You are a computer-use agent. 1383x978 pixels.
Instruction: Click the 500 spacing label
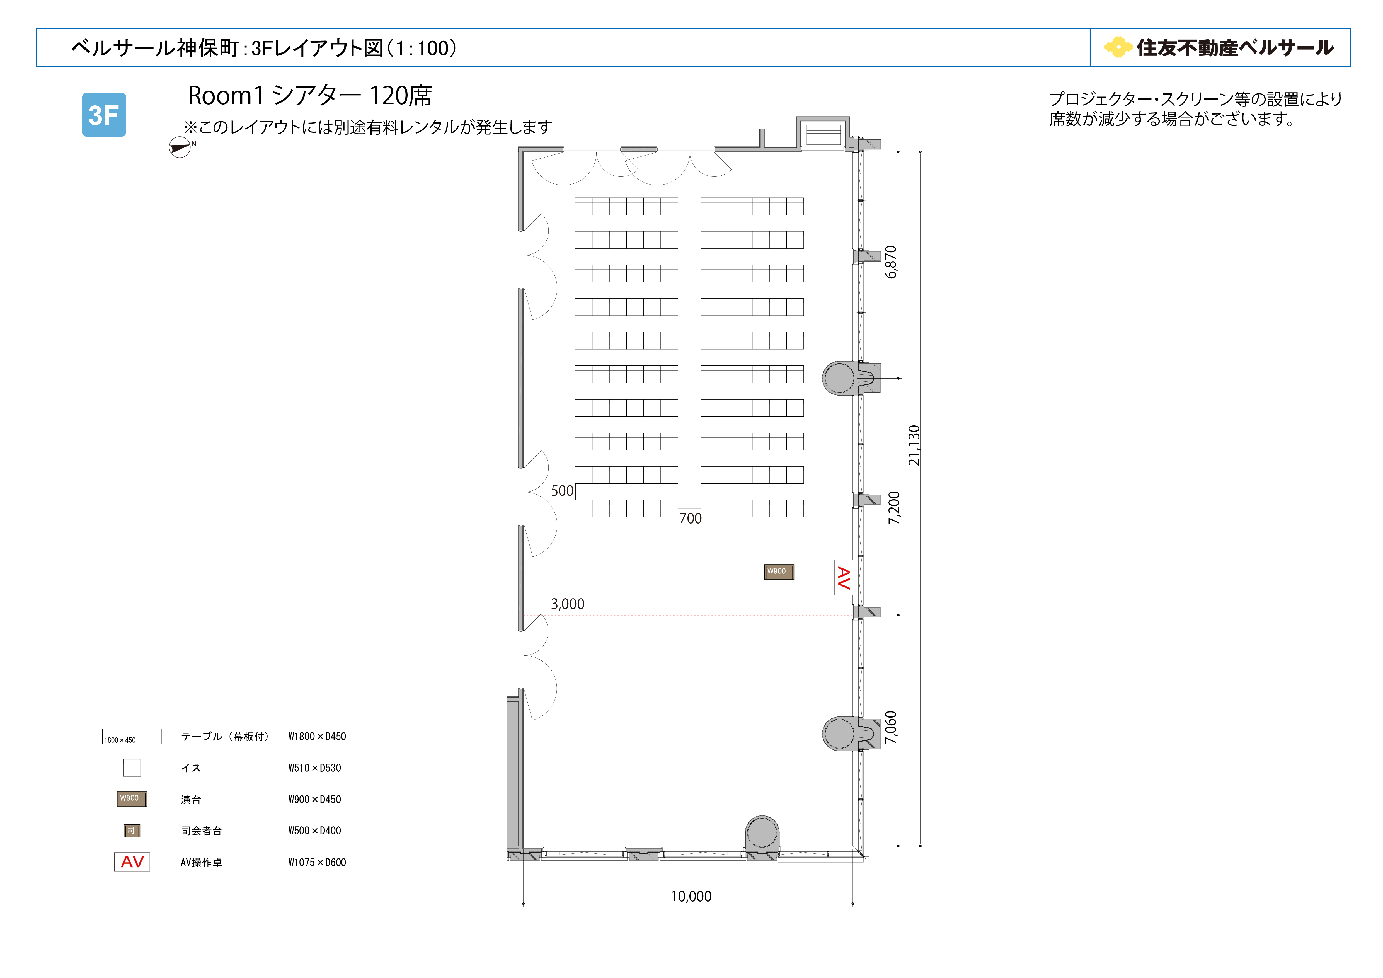(562, 491)
